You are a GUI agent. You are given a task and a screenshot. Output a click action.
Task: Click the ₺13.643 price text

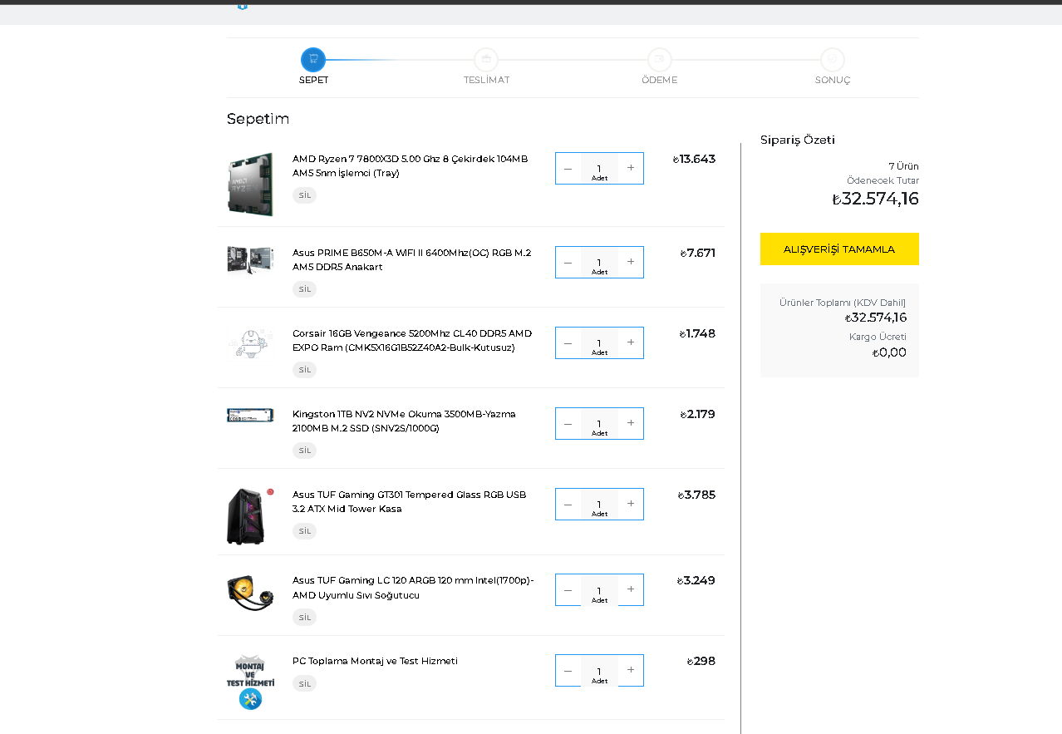point(694,159)
